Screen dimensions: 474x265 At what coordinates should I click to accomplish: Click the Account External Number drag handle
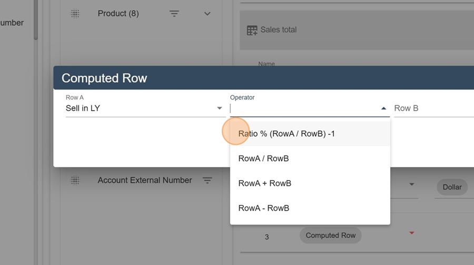coord(75,180)
